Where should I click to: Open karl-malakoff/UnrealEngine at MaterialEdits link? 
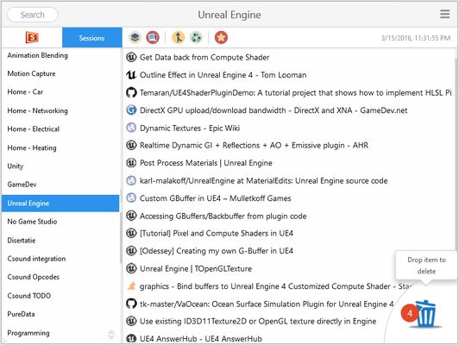263,181
